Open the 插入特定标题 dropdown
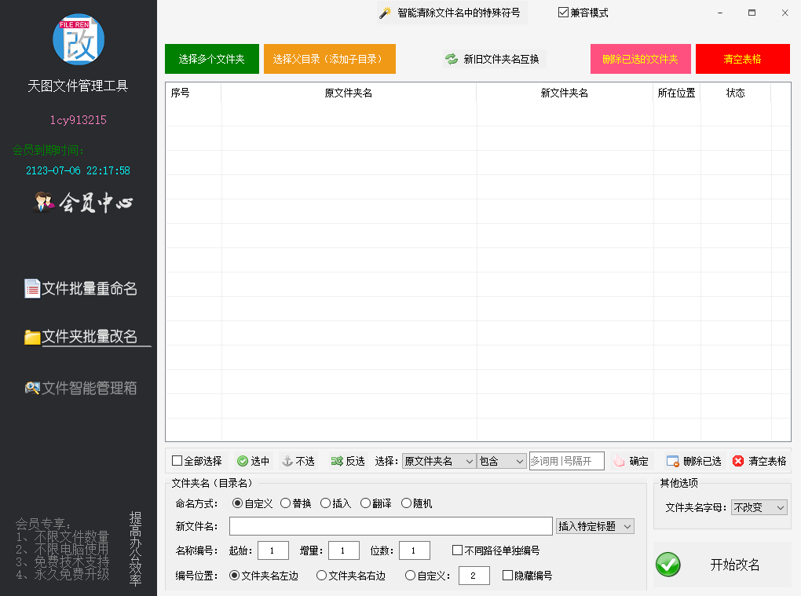The height and width of the screenshot is (596, 801). (x=594, y=526)
